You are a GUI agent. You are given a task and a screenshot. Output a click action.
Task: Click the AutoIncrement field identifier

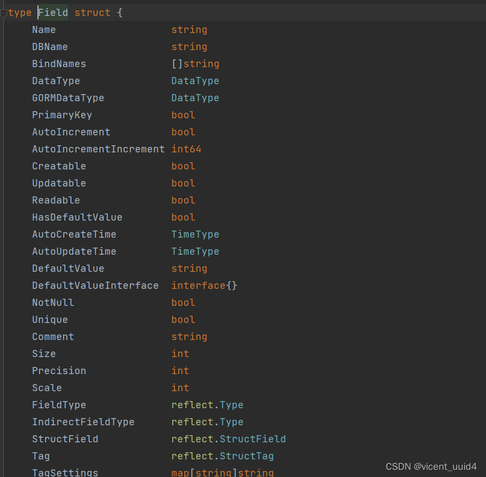(72, 132)
